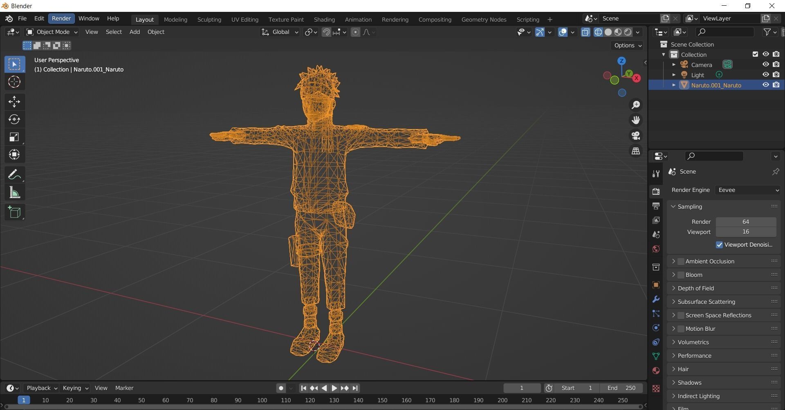
Task: Toggle proportional editing
Action: (x=355, y=32)
